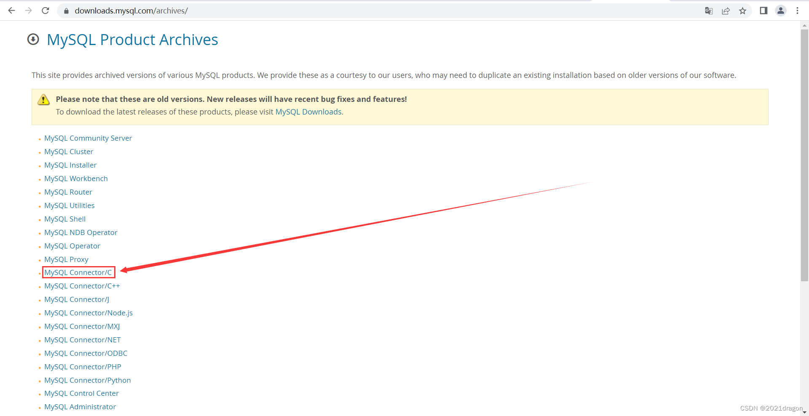Open the MySQL Downloads link
The height and width of the screenshot is (416, 809).
click(308, 112)
